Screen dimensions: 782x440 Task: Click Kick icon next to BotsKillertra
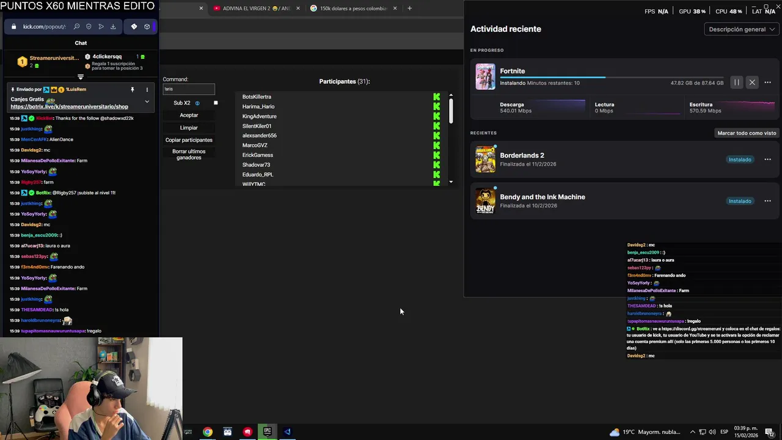click(x=436, y=97)
